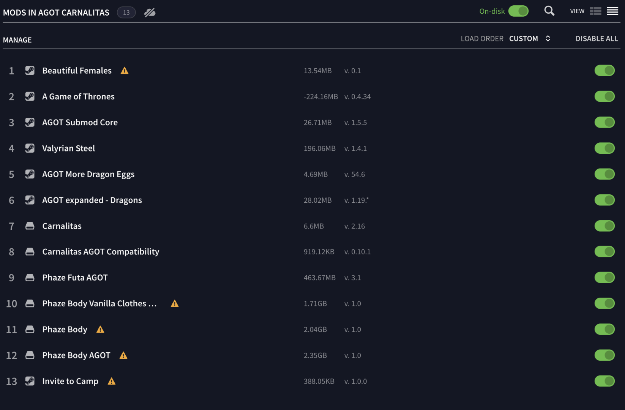Click the Disable All button

click(597, 39)
